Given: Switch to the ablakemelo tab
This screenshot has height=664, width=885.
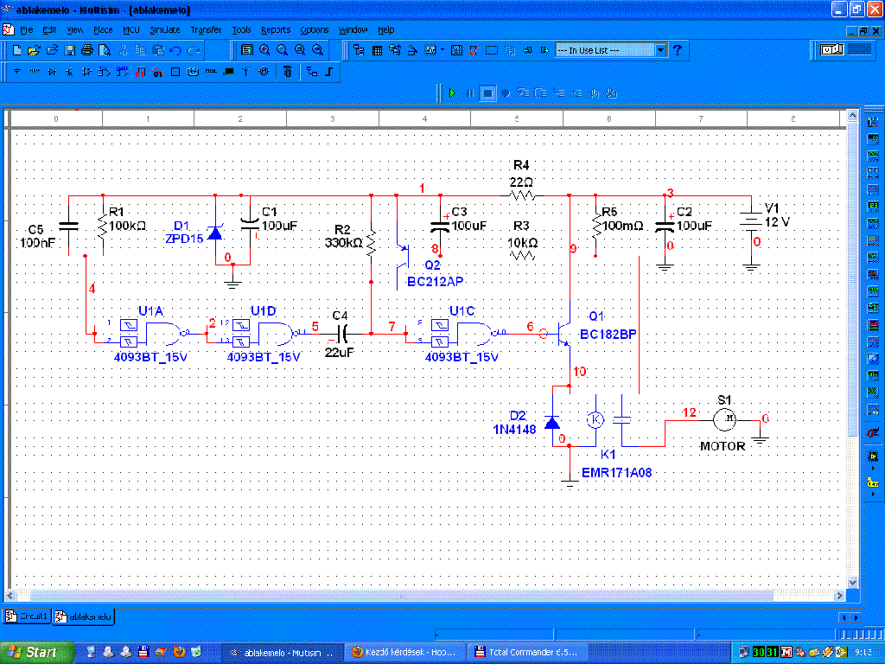Looking at the screenshot, I should 84,616.
